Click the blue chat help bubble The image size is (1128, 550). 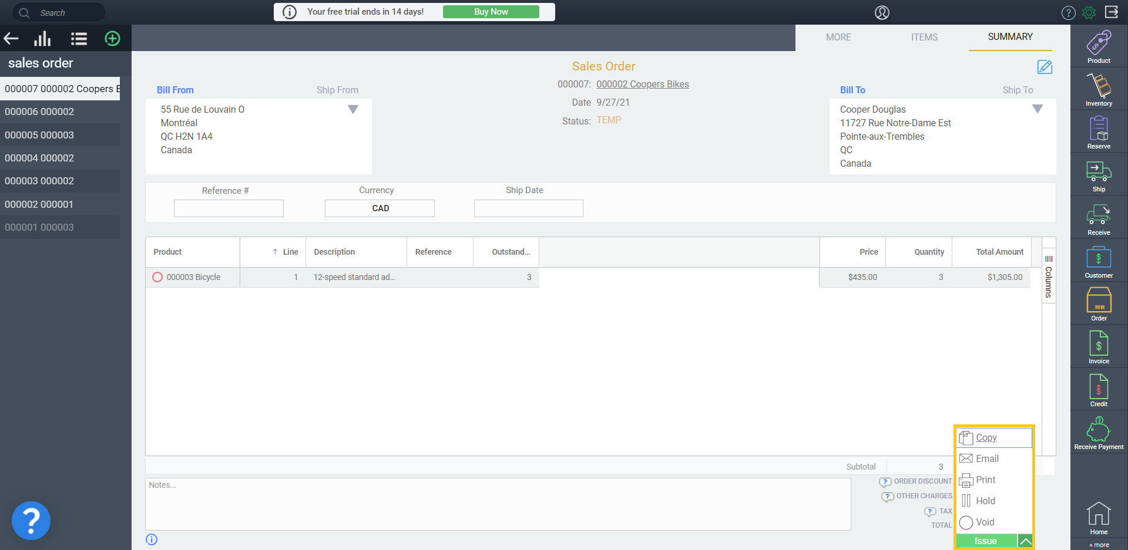click(31, 521)
